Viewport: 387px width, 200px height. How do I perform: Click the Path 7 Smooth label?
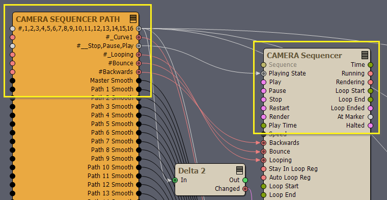pos(112,141)
